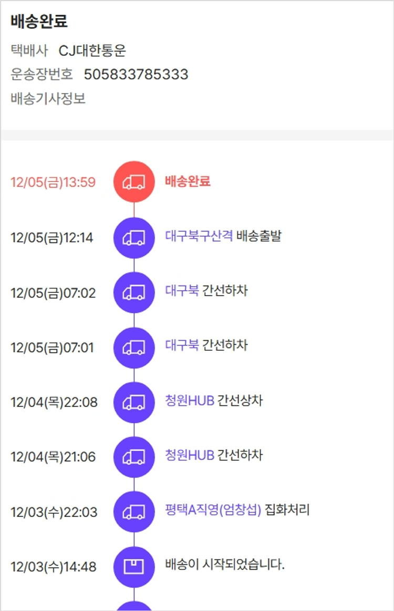This screenshot has height=611, width=394.
Task: Click truck icon for 청원HUB 간선상차
Action: (134, 403)
